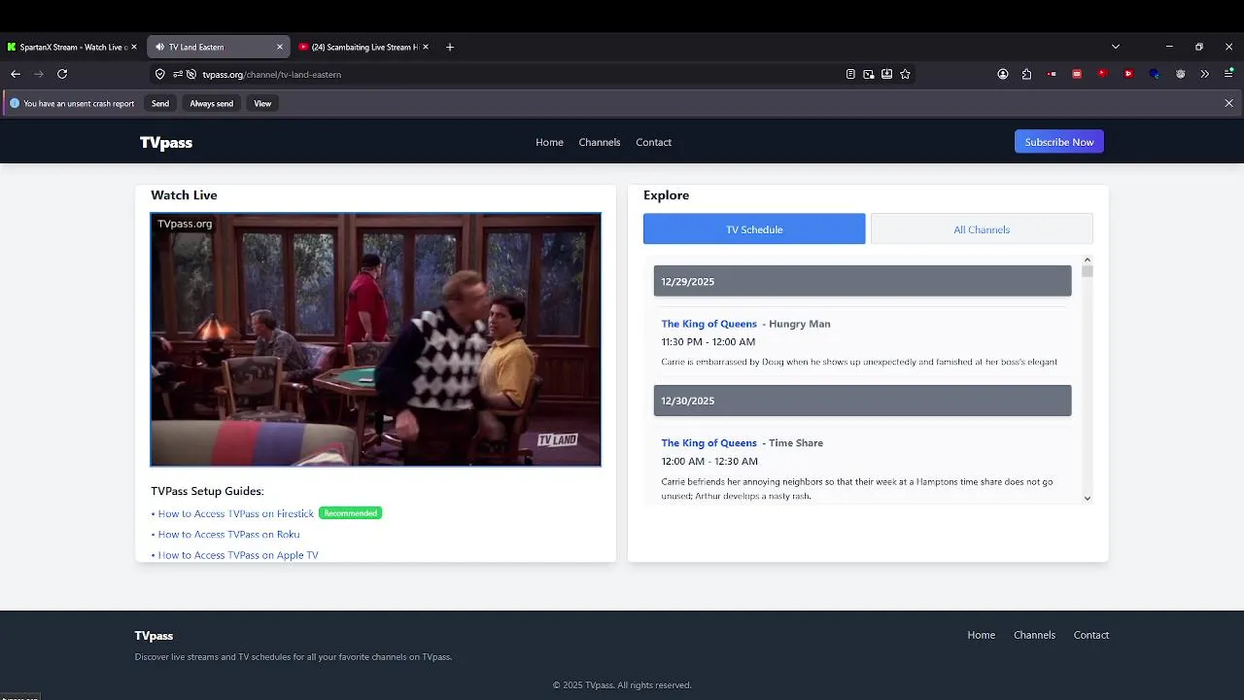Click the green Recommended badge
Screen dimensions: 1244x700
(x=351, y=513)
